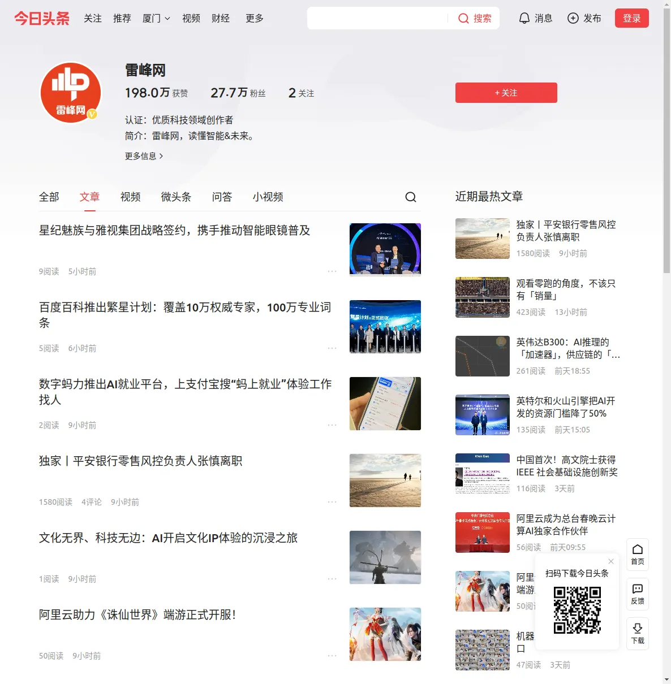Click the 雷峰网 profile avatar

click(x=71, y=93)
